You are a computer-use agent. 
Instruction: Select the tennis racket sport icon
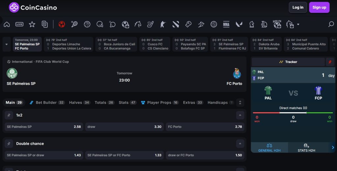[x=74, y=24]
